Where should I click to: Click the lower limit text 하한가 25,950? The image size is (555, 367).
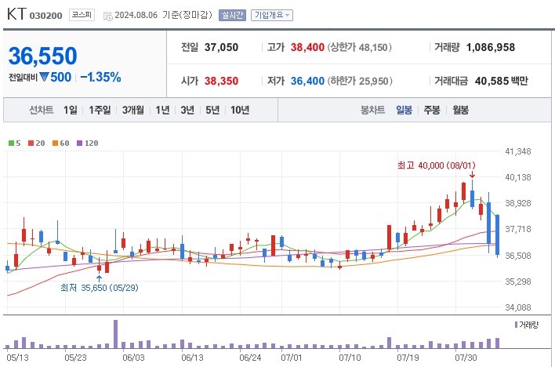pos(360,81)
